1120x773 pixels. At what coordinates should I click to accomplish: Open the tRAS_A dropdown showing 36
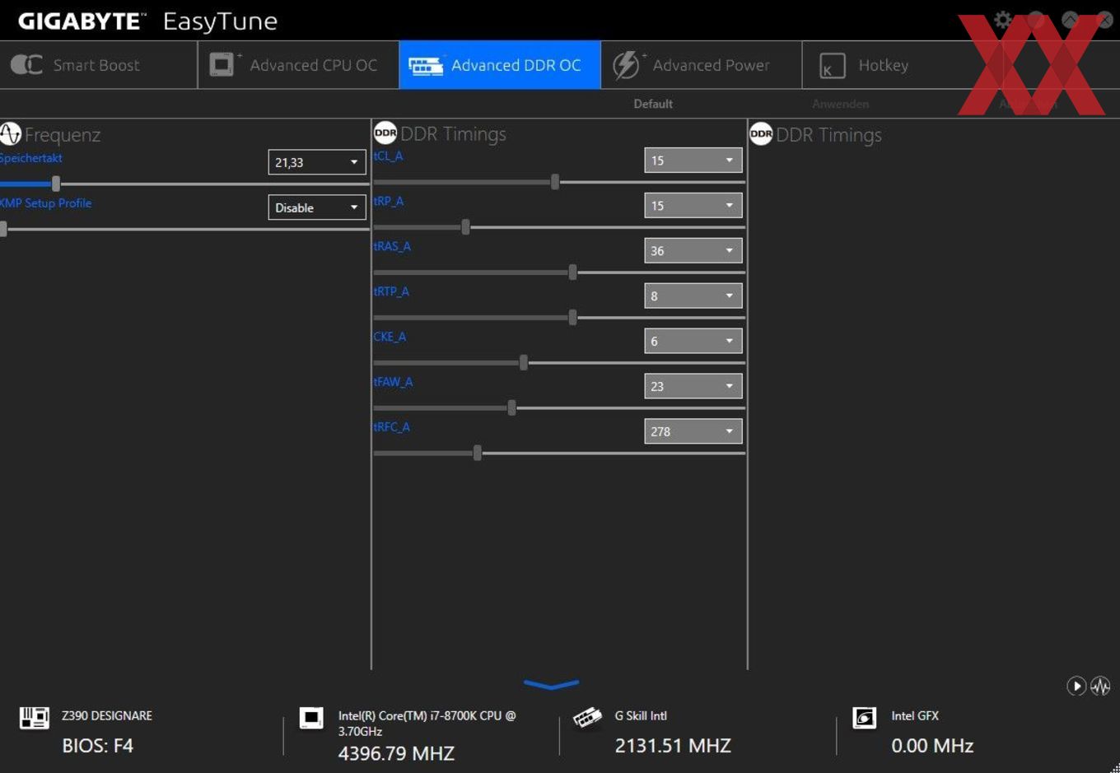[693, 251]
